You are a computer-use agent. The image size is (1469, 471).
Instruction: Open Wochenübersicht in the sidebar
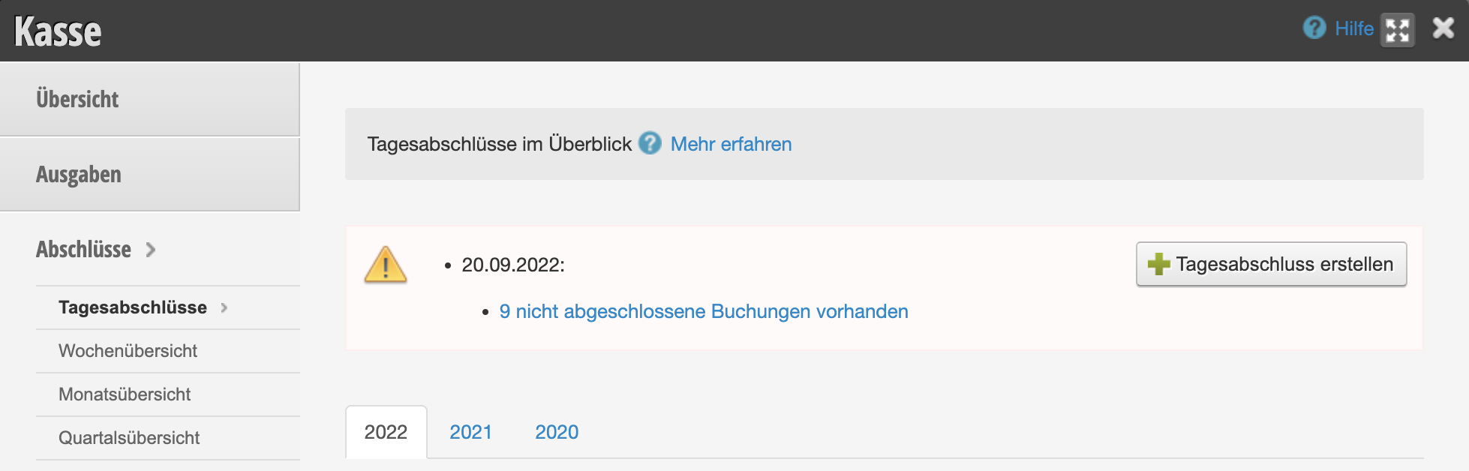pyautogui.click(x=128, y=351)
